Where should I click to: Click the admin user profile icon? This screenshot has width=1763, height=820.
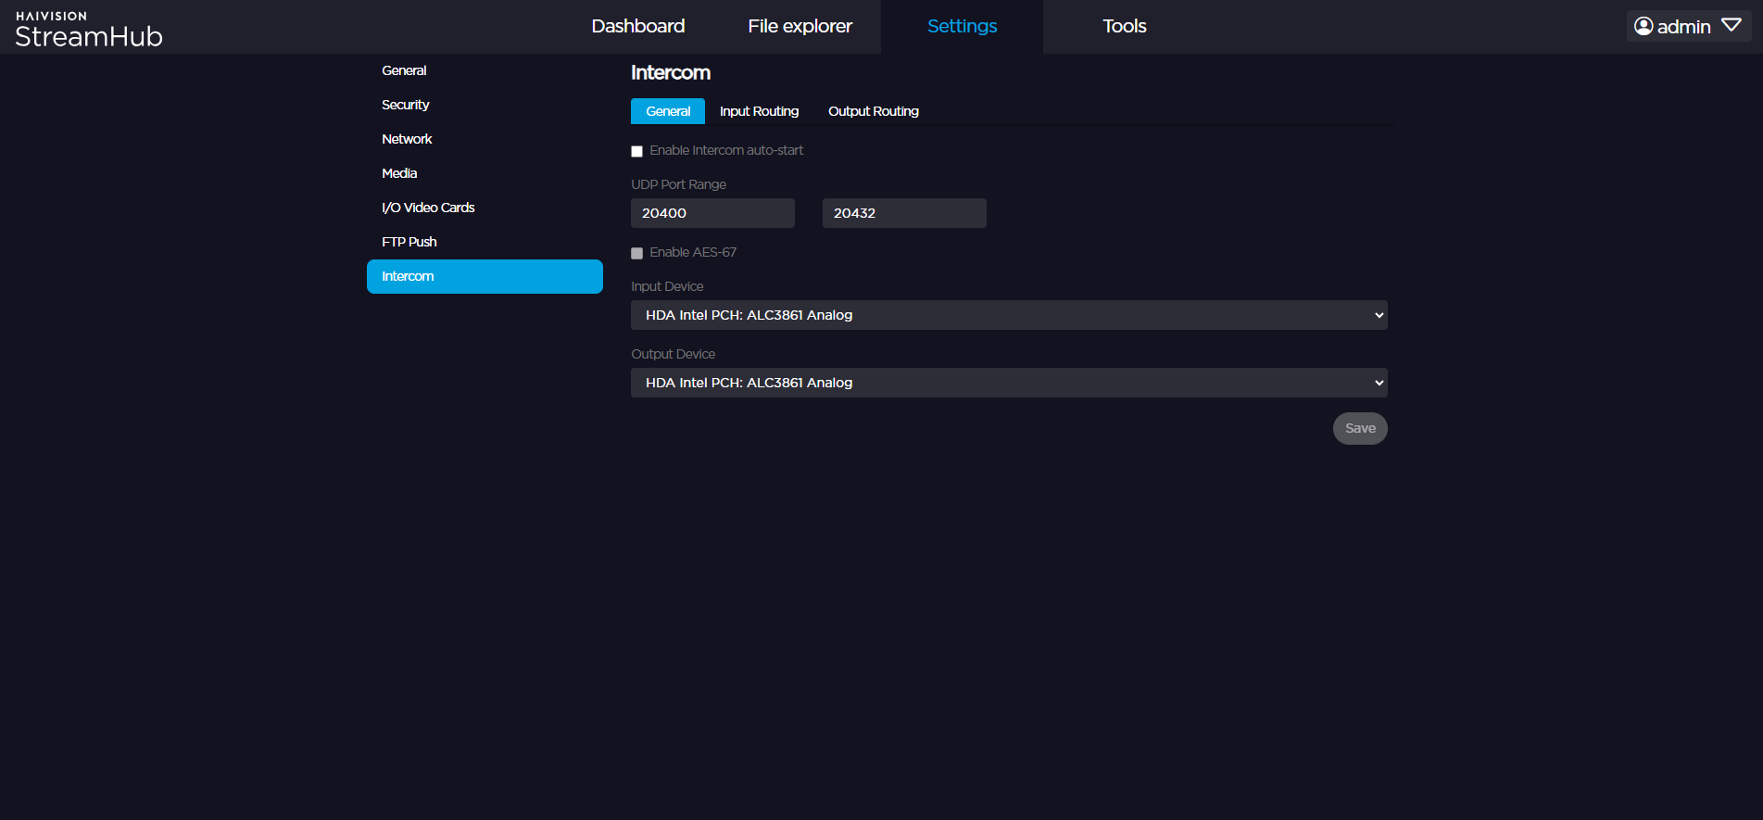tap(1643, 26)
